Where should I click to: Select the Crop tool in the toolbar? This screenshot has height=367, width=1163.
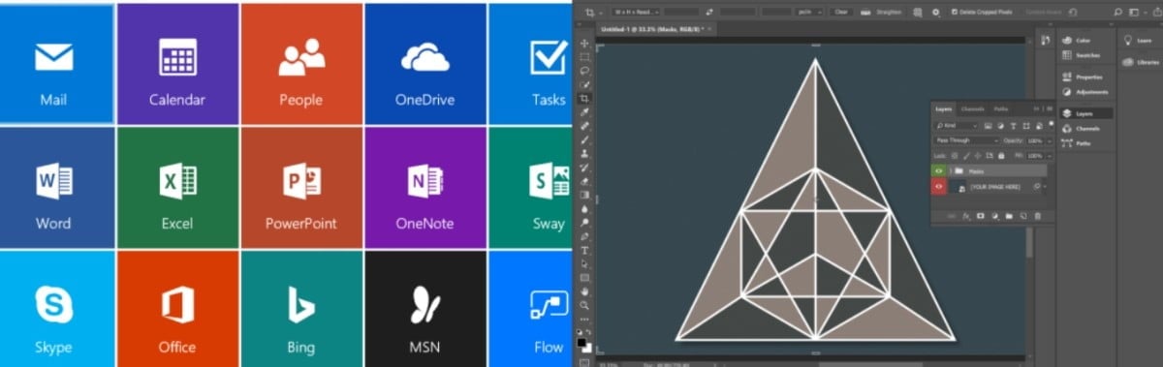click(584, 99)
